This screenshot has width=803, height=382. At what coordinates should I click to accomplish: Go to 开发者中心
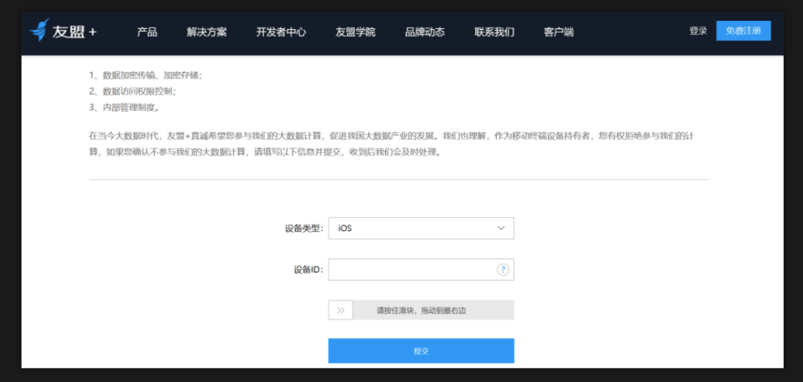tap(281, 32)
